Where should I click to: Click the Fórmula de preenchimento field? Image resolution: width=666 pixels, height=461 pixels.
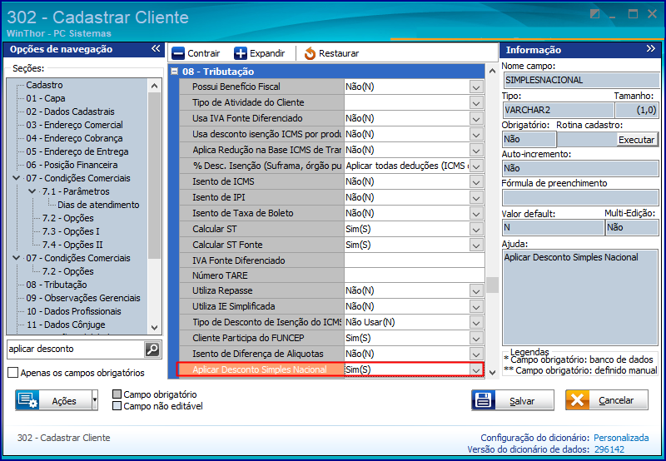(580, 198)
